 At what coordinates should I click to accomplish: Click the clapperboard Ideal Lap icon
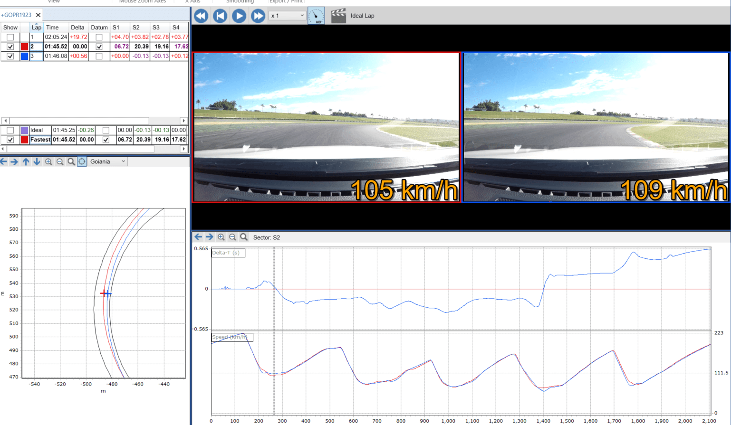pos(338,16)
